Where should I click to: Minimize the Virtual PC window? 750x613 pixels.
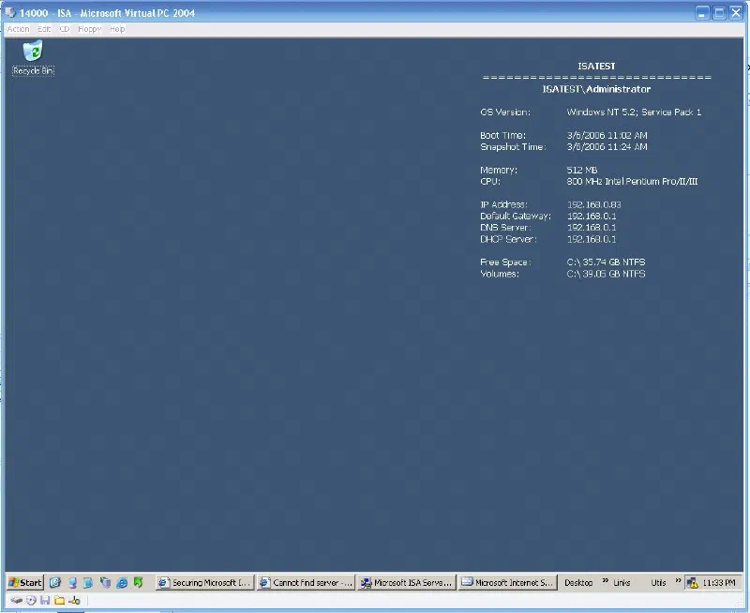pyautogui.click(x=701, y=13)
